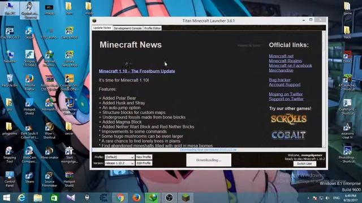
Task: Open Mozilla Firefox desktop shortcut
Action: pyautogui.click(x=29, y=82)
